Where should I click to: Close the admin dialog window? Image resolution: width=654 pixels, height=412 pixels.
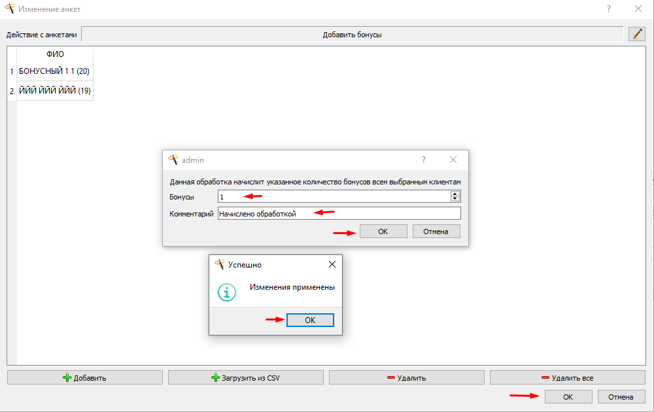click(453, 160)
